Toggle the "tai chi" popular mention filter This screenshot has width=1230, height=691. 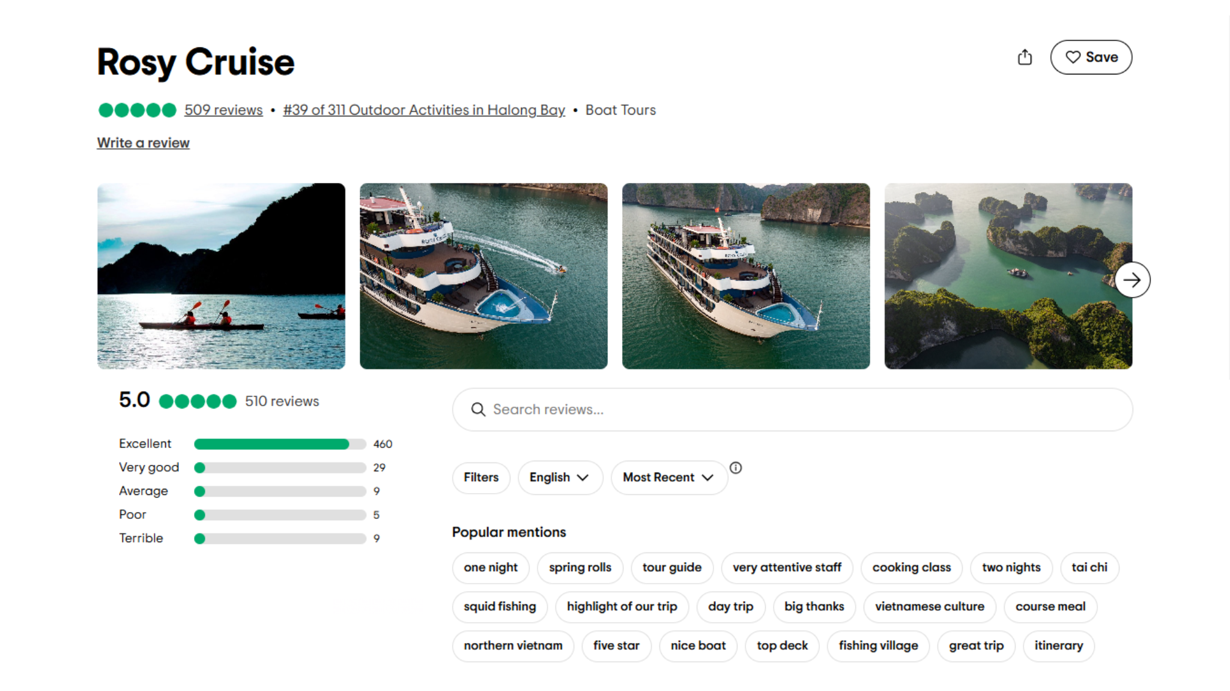pyautogui.click(x=1089, y=567)
